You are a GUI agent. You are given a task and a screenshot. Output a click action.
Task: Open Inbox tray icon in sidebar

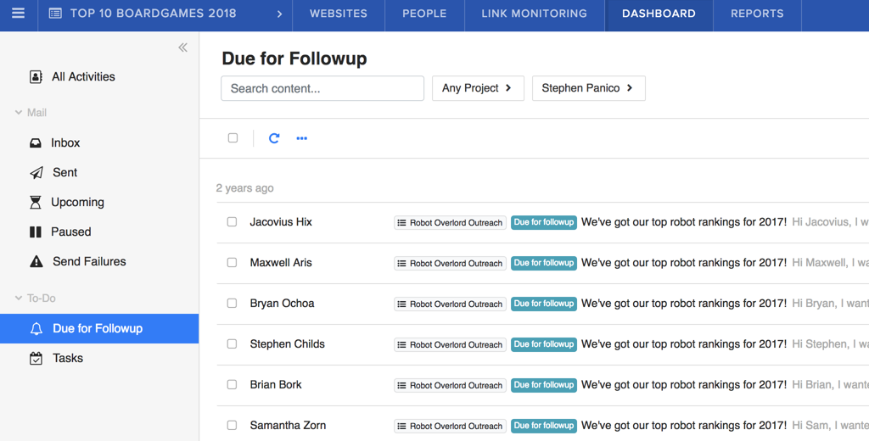(x=36, y=143)
